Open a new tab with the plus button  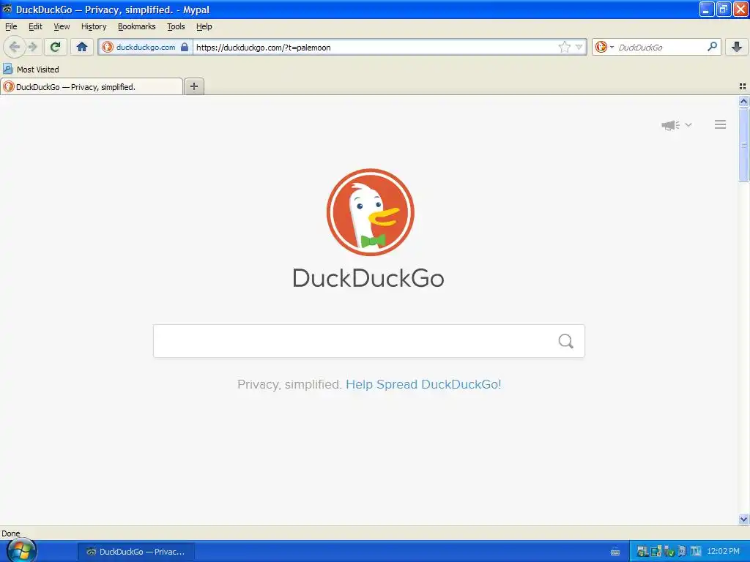coord(193,86)
